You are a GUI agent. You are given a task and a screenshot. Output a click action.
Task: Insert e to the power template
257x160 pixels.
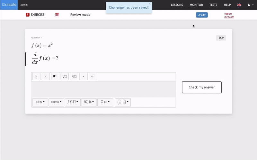click(93, 76)
